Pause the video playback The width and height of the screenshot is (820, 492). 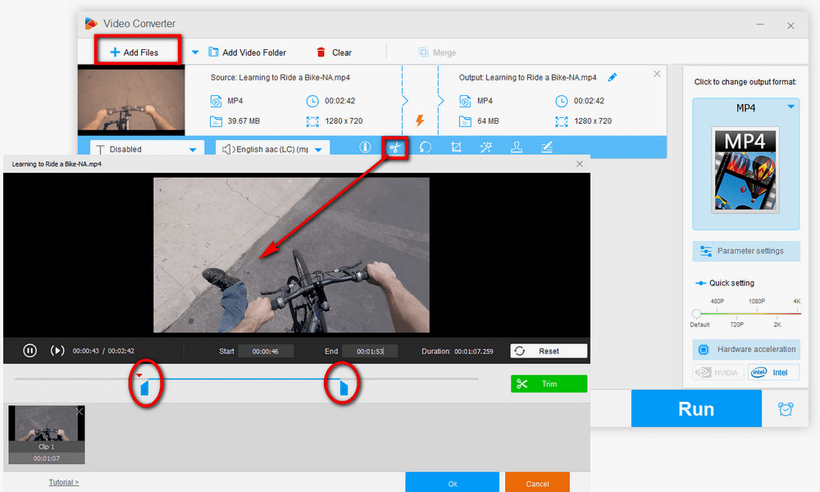coord(30,351)
